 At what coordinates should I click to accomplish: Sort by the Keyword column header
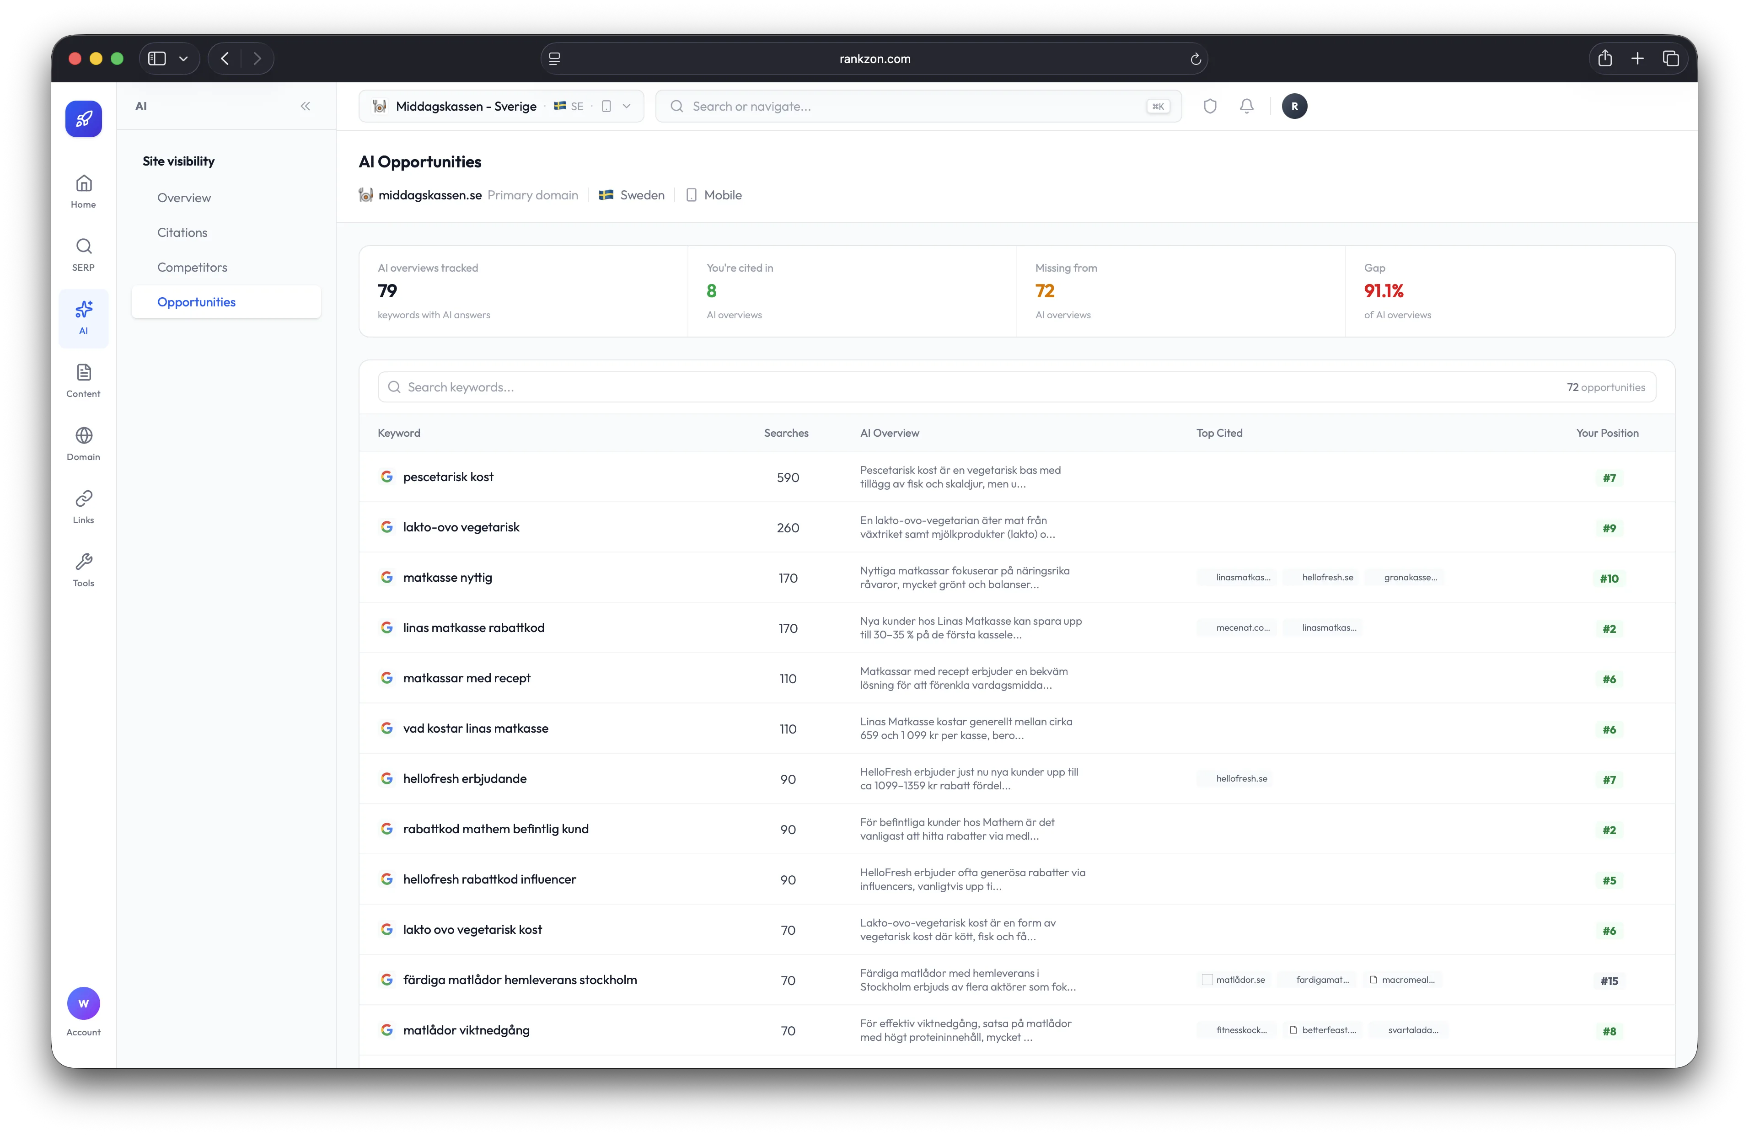399,433
